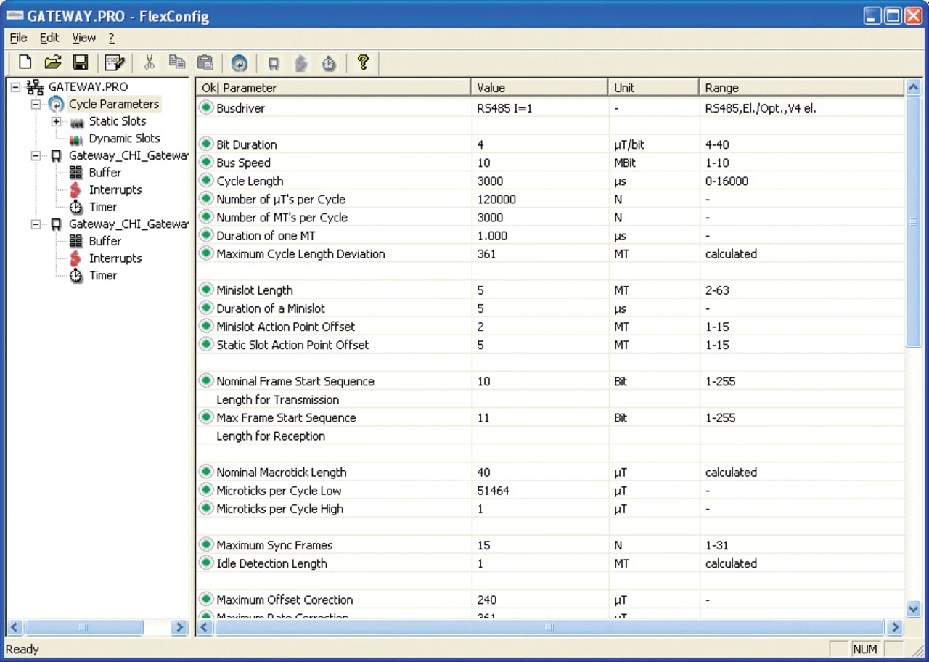Collapse the GATEWAY.PRO root node
The width and height of the screenshot is (929, 662).
coord(15,87)
